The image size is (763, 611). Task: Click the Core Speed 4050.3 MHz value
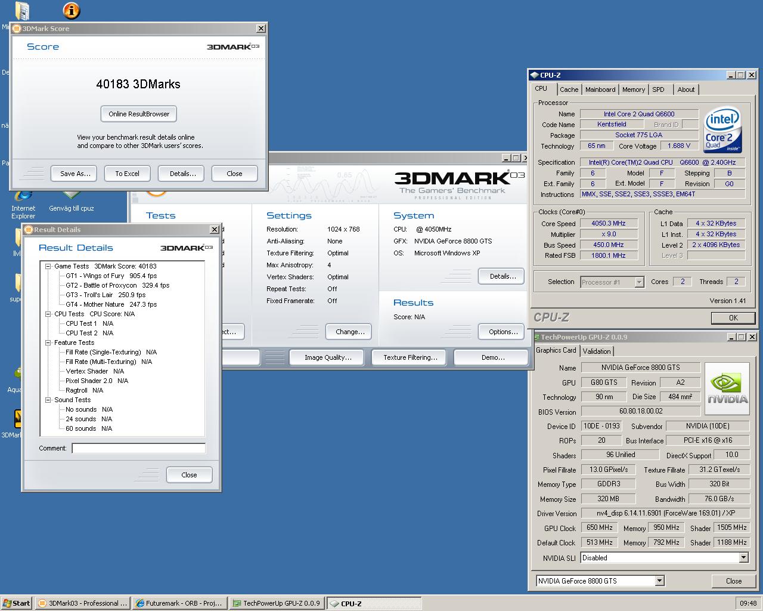tap(609, 224)
